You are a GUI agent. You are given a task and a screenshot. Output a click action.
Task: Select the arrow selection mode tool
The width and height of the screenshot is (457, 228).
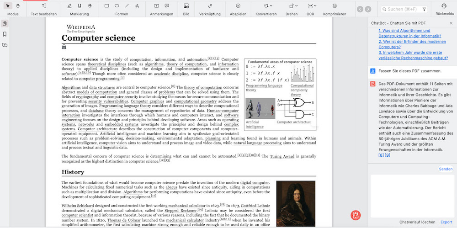8,6
